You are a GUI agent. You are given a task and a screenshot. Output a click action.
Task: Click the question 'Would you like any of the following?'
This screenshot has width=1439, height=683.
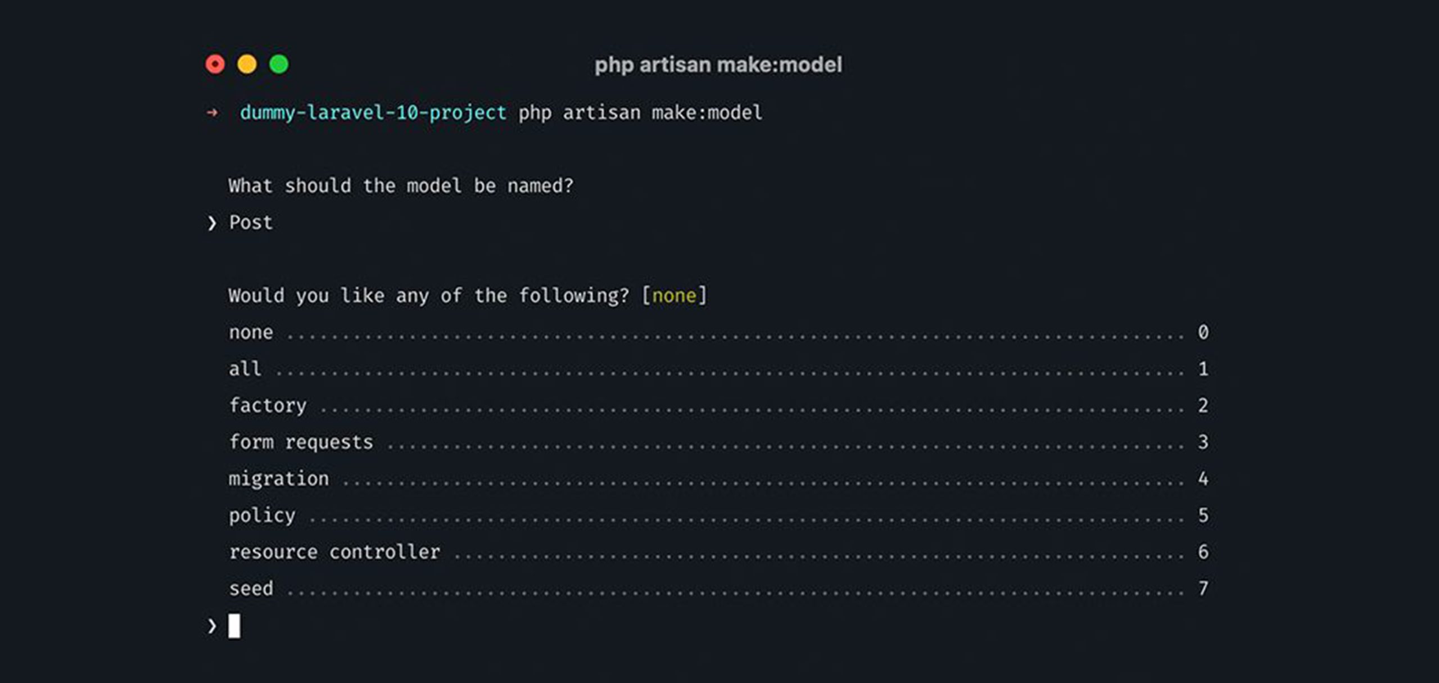pos(428,296)
